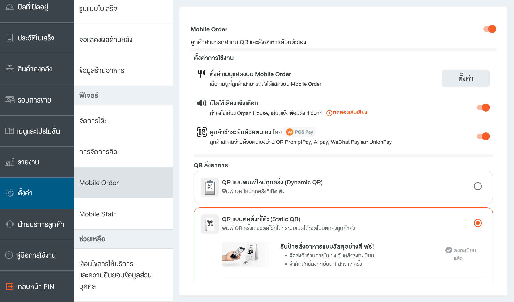Viewport: 514px width, 302px height.
Task: Open ข้อมูลร้านอาหาร settings item
Action: 124,71
